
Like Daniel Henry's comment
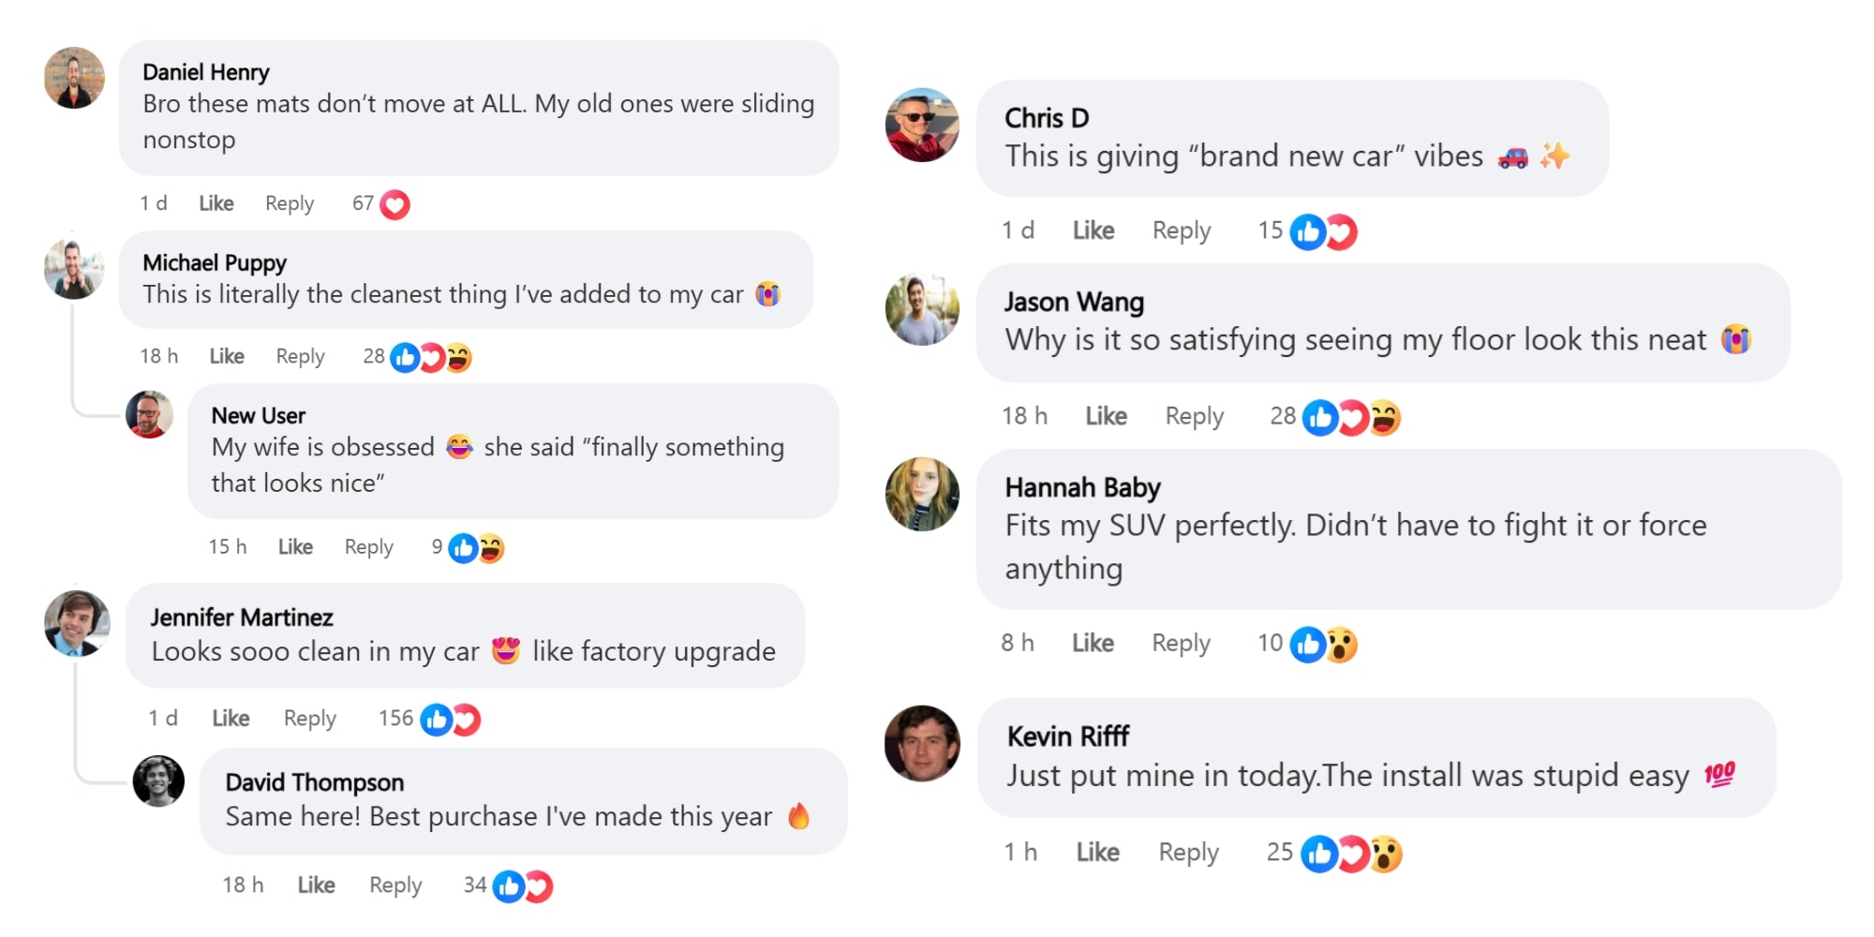(x=216, y=203)
